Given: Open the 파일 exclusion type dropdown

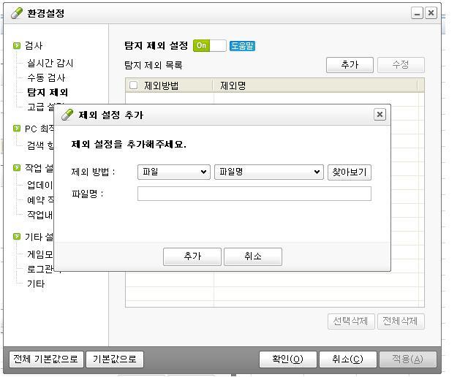Looking at the screenshot, I should point(174,172).
